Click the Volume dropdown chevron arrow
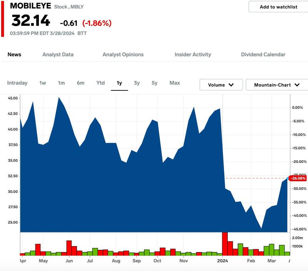308x271 pixels. point(231,85)
